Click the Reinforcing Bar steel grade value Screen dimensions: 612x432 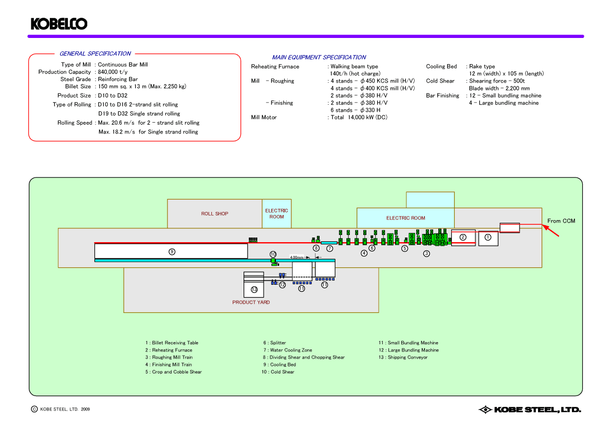(x=118, y=79)
